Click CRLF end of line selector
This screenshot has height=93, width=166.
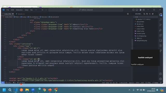[142, 83]
